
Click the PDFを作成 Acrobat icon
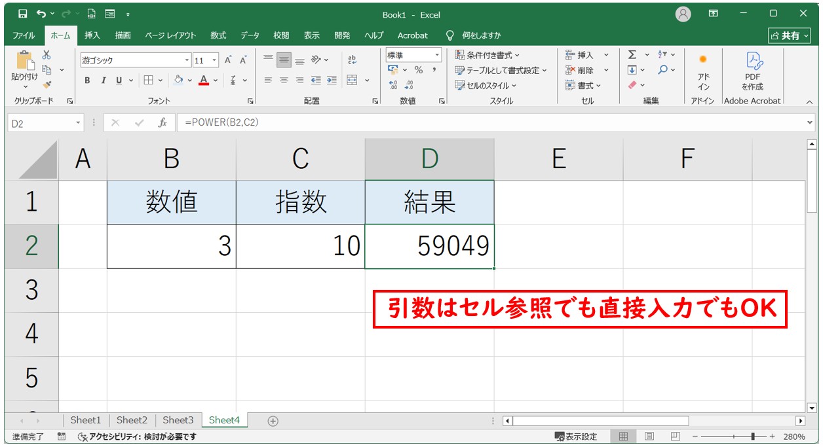coord(752,71)
